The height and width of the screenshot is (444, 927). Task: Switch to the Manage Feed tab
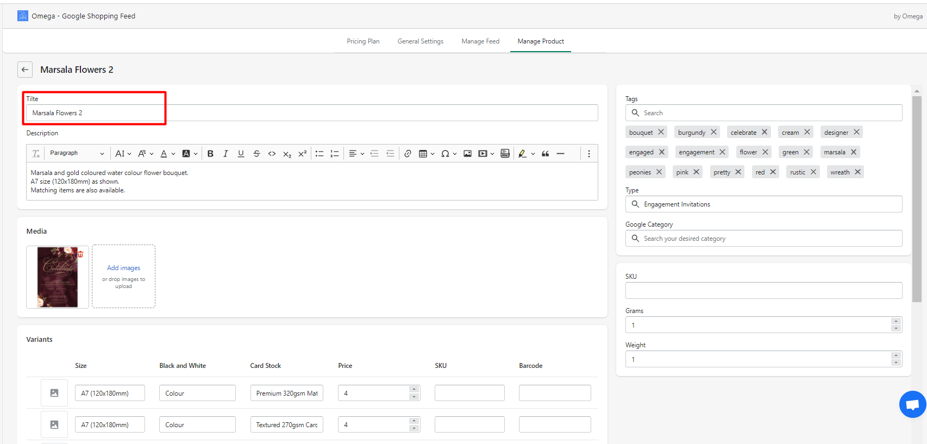[x=480, y=41]
